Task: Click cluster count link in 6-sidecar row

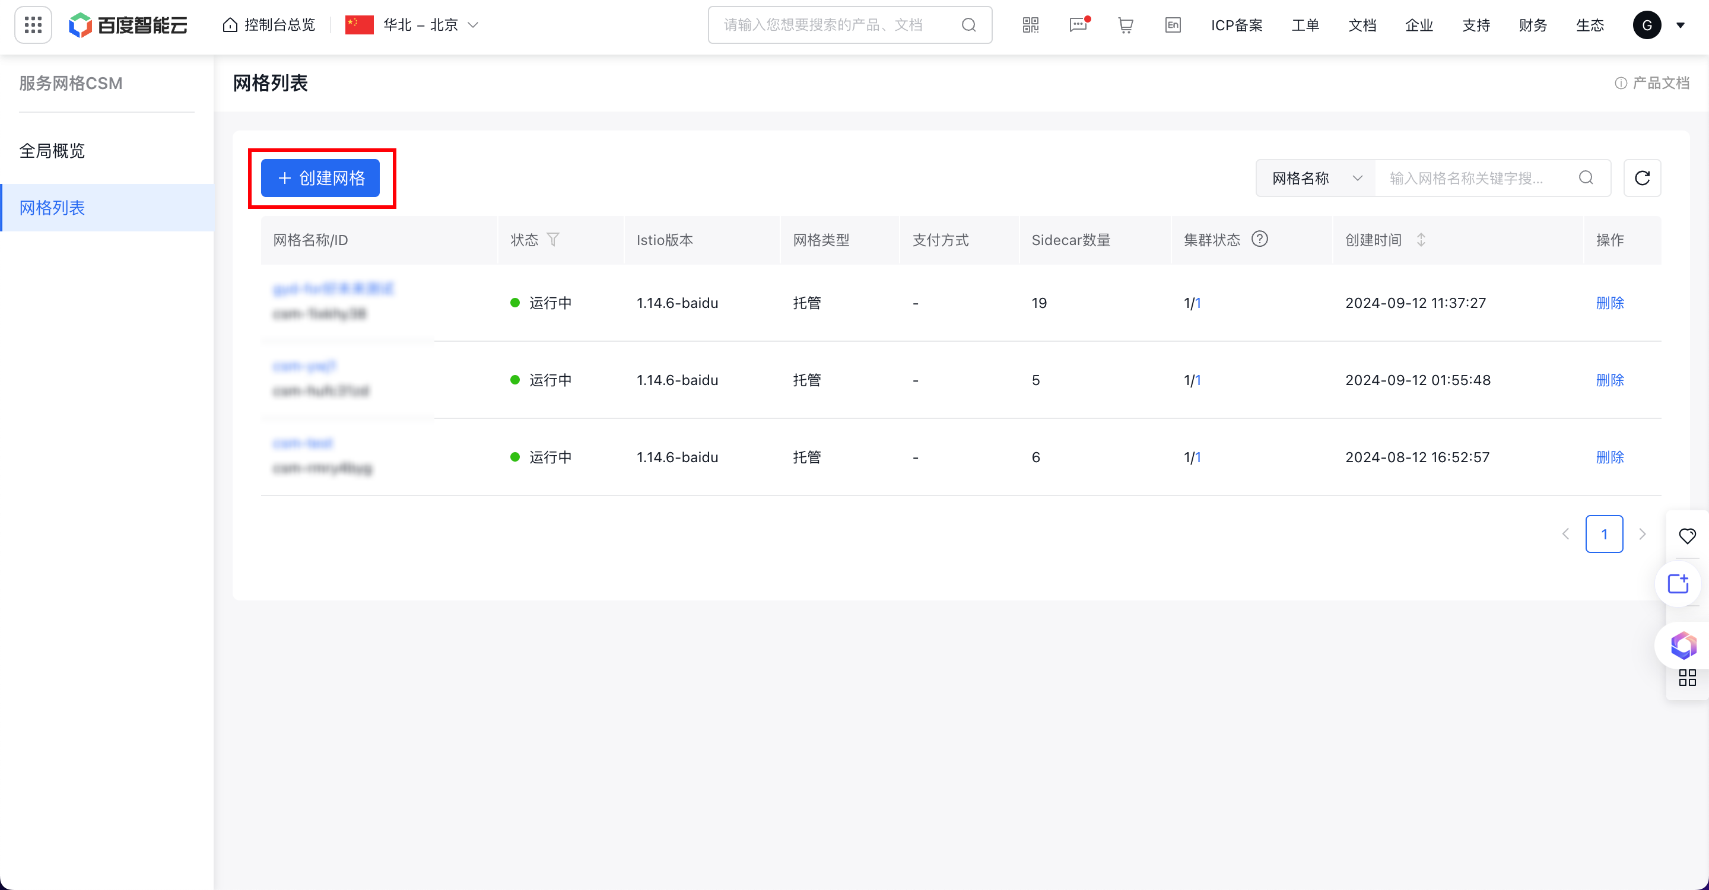Action: tap(1197, 457)
